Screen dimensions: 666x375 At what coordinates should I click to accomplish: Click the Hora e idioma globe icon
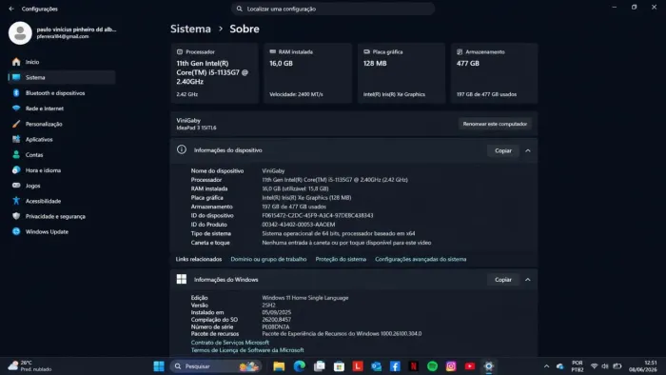point(16,170)
